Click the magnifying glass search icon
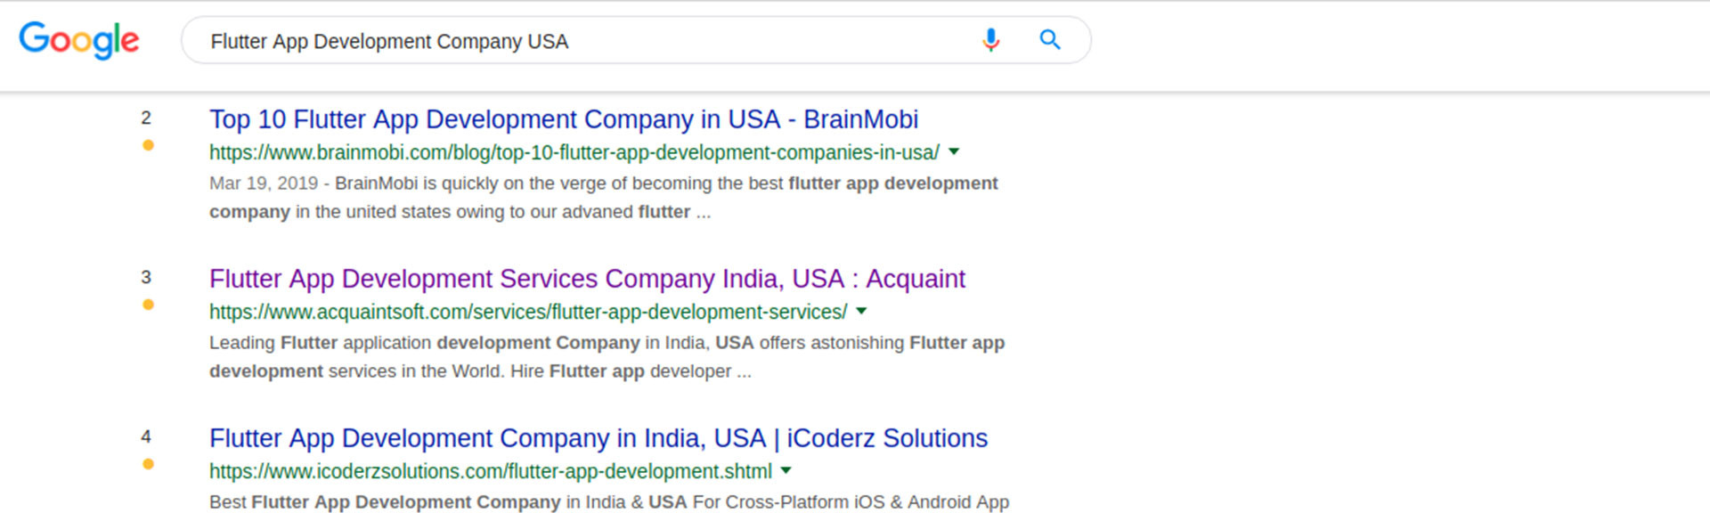Viewport: 1710px width, 513px height. point(1050,40)
